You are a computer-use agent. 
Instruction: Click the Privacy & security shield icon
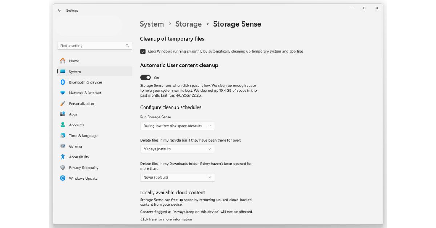pyautogui.click(x=63, y=168)
